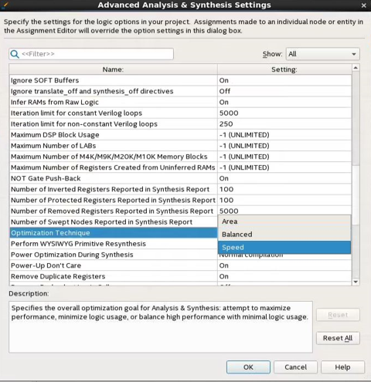This screenshot has width=371, height=382.
Task: Click the On setting for NOT Gate Push-Back
Action: click(x=284, y=178)
